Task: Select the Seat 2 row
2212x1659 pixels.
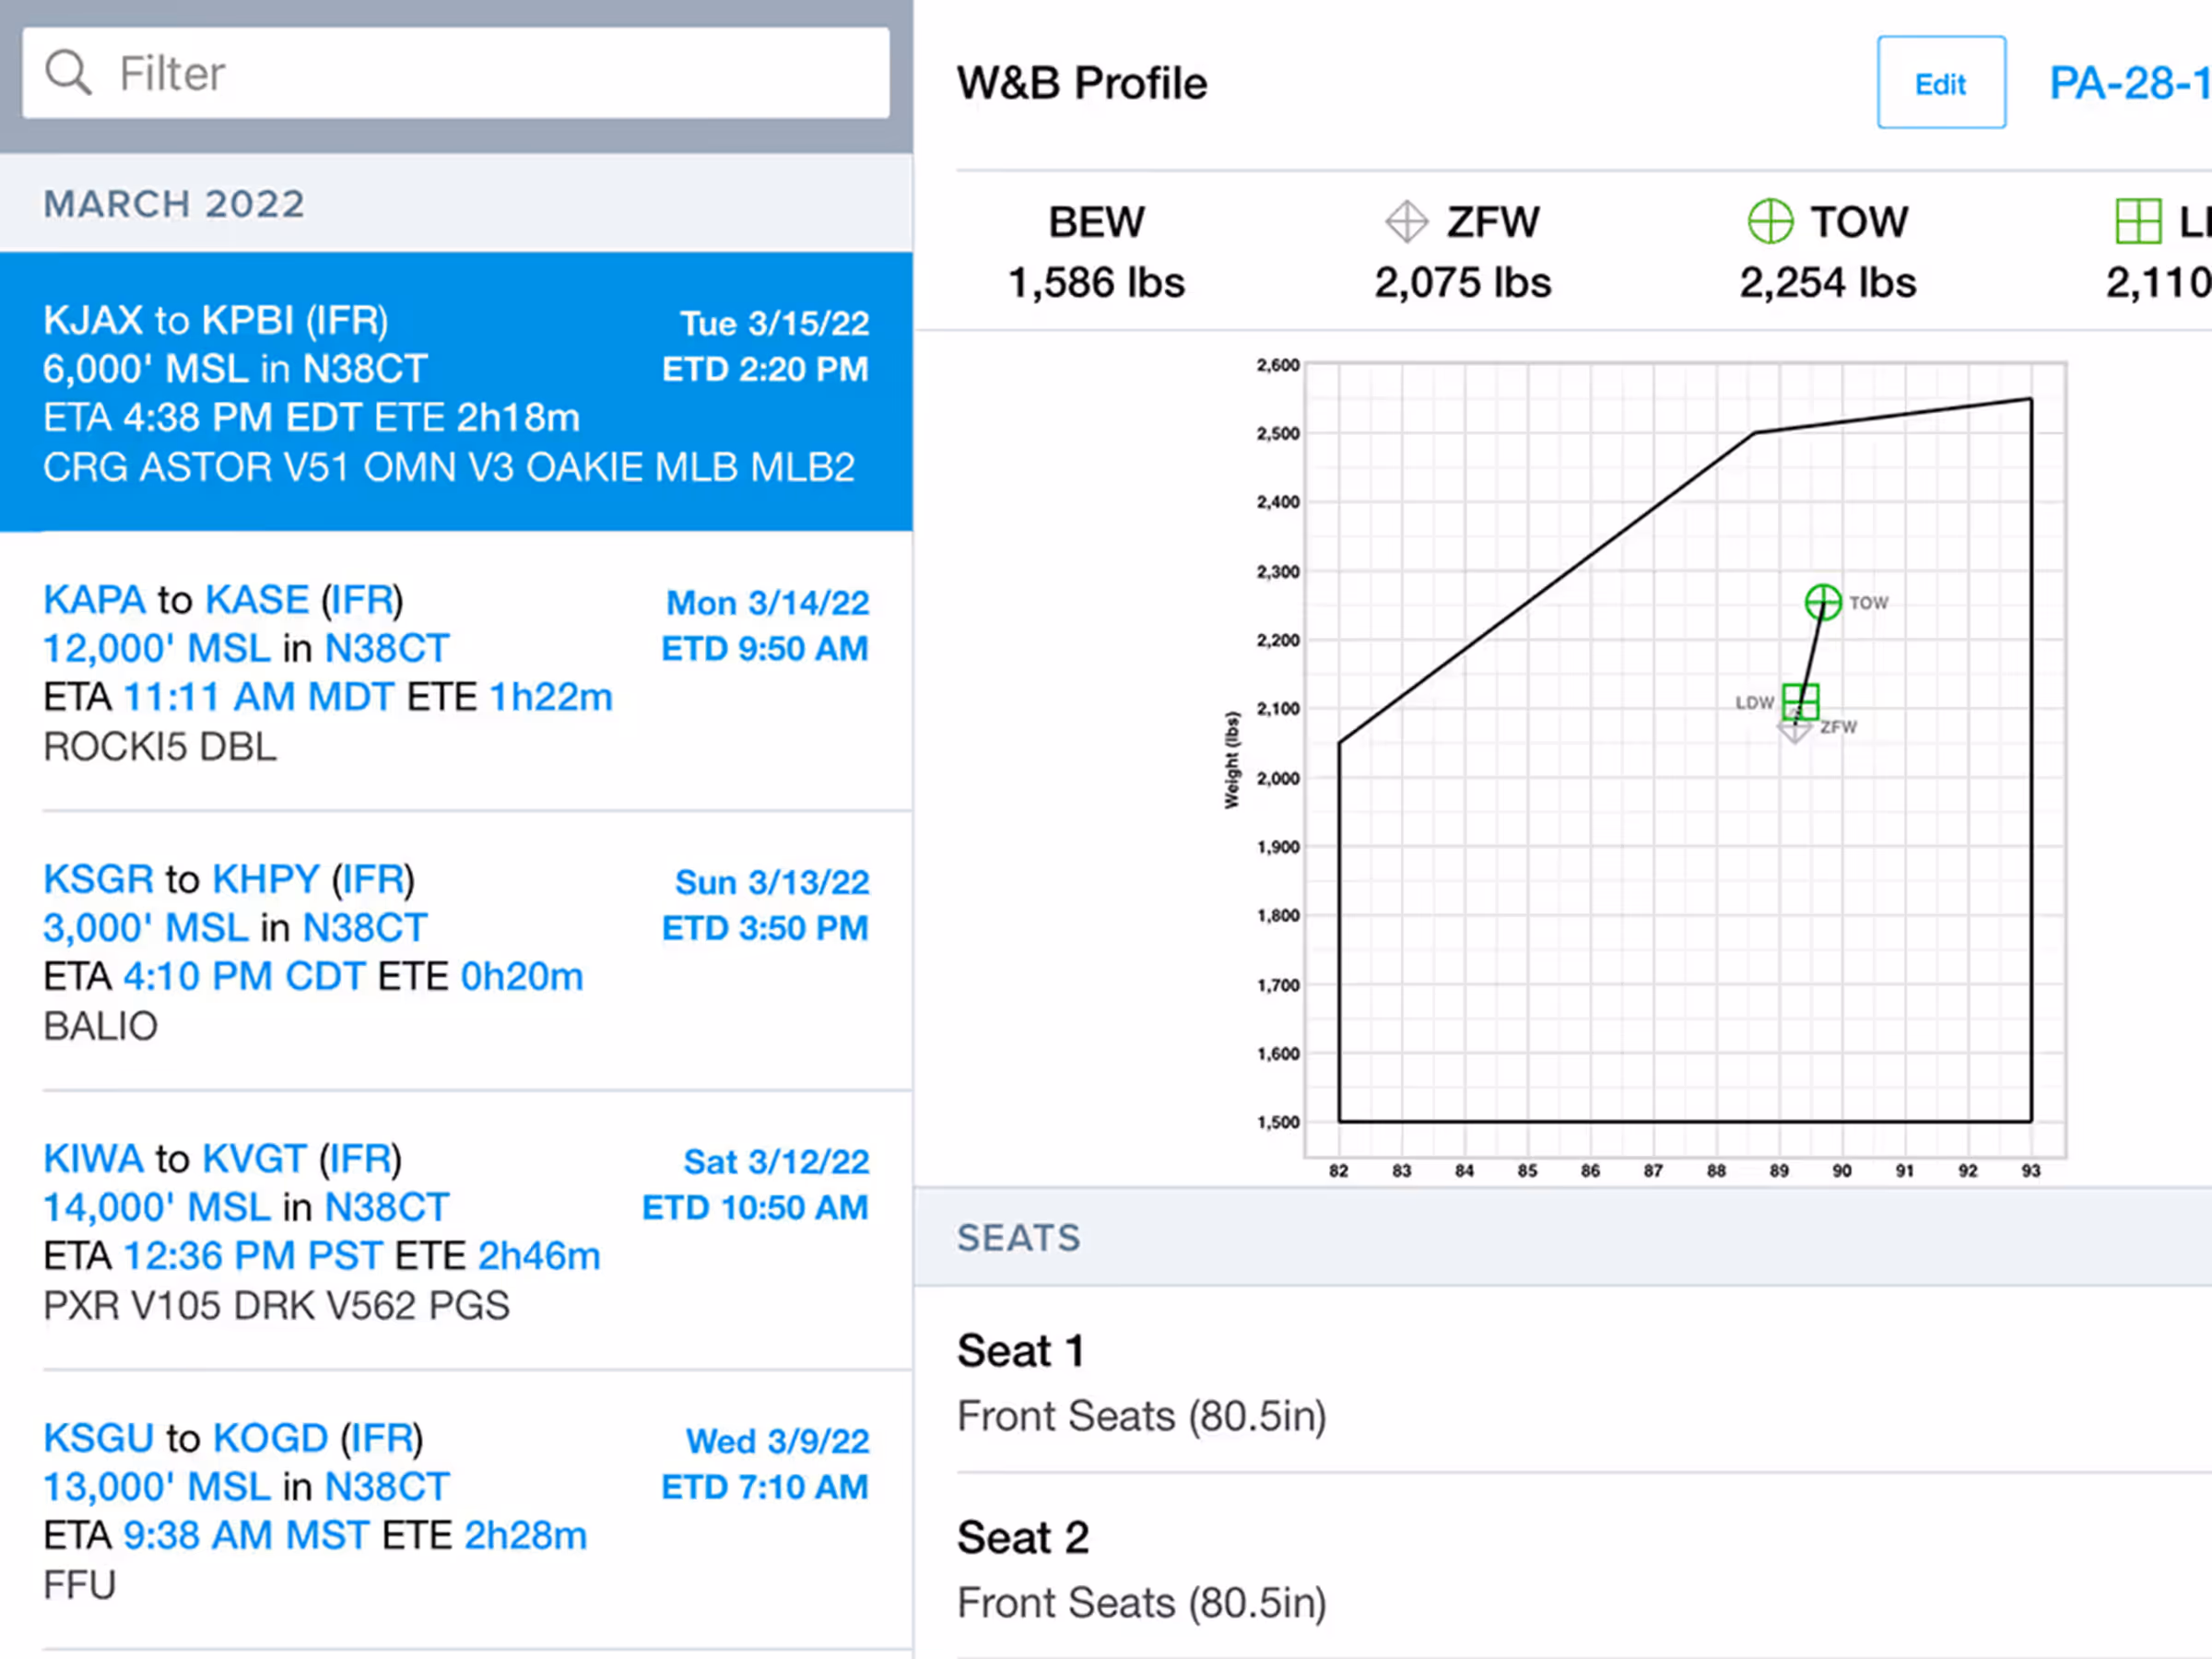Action: tap(1560, 1568)
